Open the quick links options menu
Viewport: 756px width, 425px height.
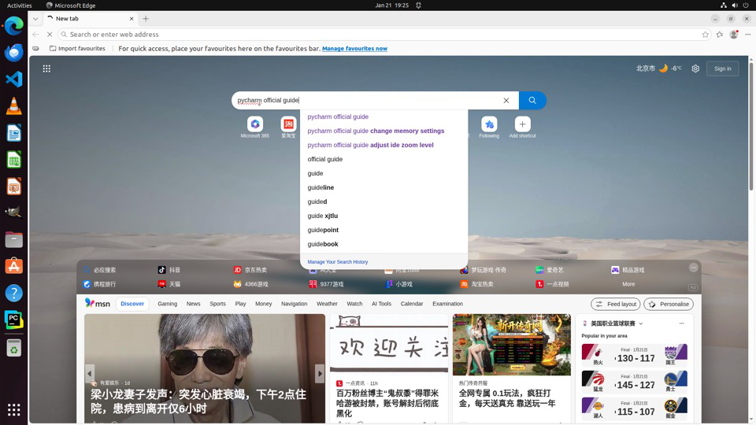693,268
